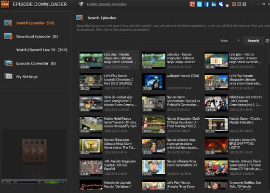Open the 59:28 Série de combat épic thumbnail
The image size is (270, 193).
91,103
